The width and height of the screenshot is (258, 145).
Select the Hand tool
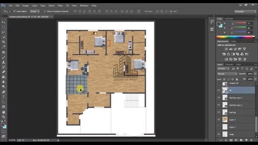pos(4,112)
